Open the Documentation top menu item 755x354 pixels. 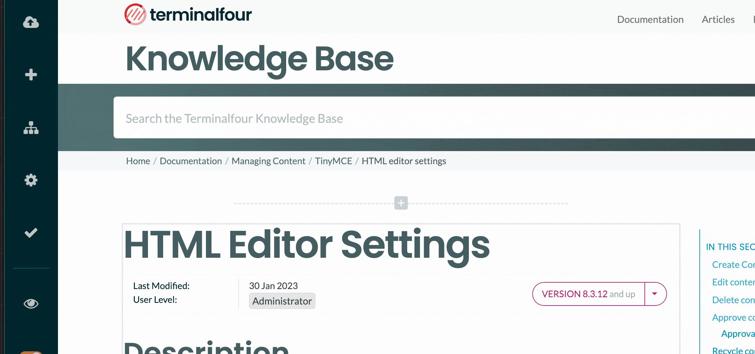pos(650,20)
